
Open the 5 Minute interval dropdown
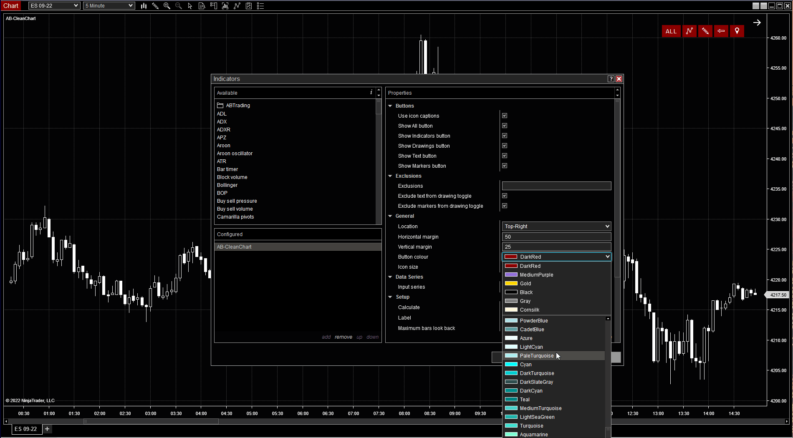click(x=109, y=6)
